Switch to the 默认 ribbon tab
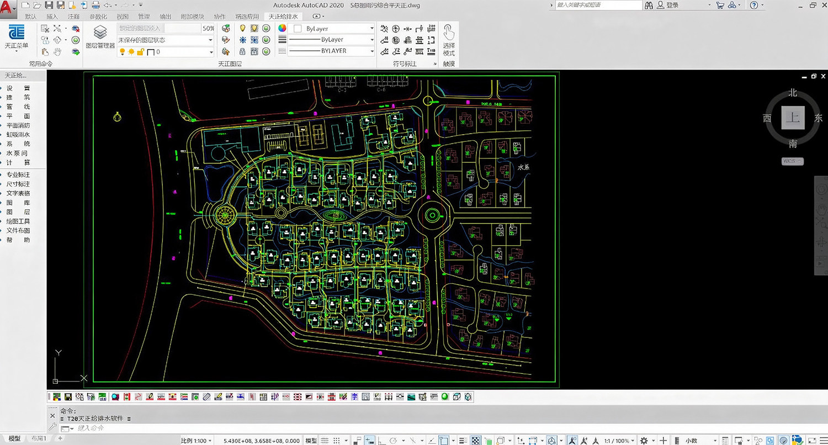Screen dimensions: 828x445 click(x=30, y=17)
